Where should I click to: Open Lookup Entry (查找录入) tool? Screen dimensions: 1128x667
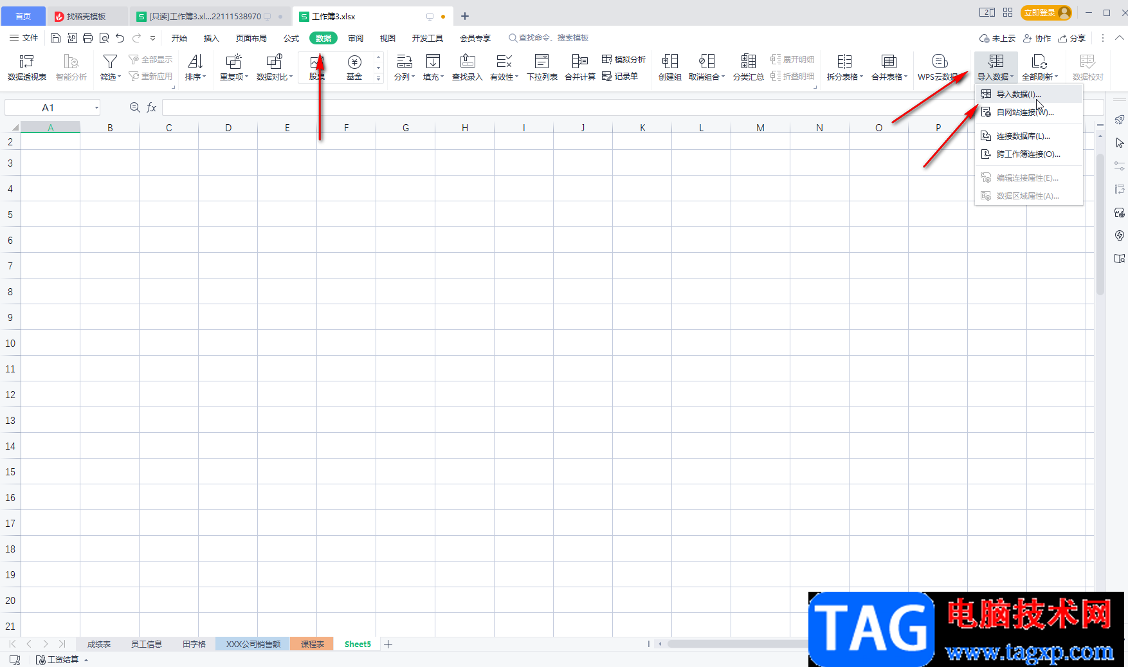[468, 68]
